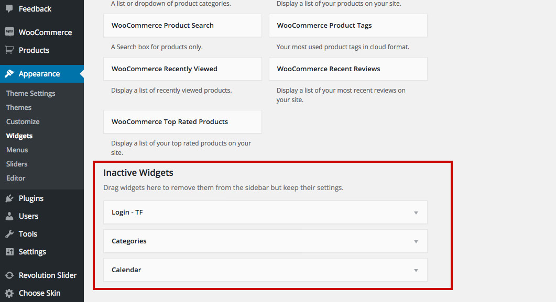Open the Revolution Slider menu
This screenshot has height=302, width=556.
pos(42,275)
